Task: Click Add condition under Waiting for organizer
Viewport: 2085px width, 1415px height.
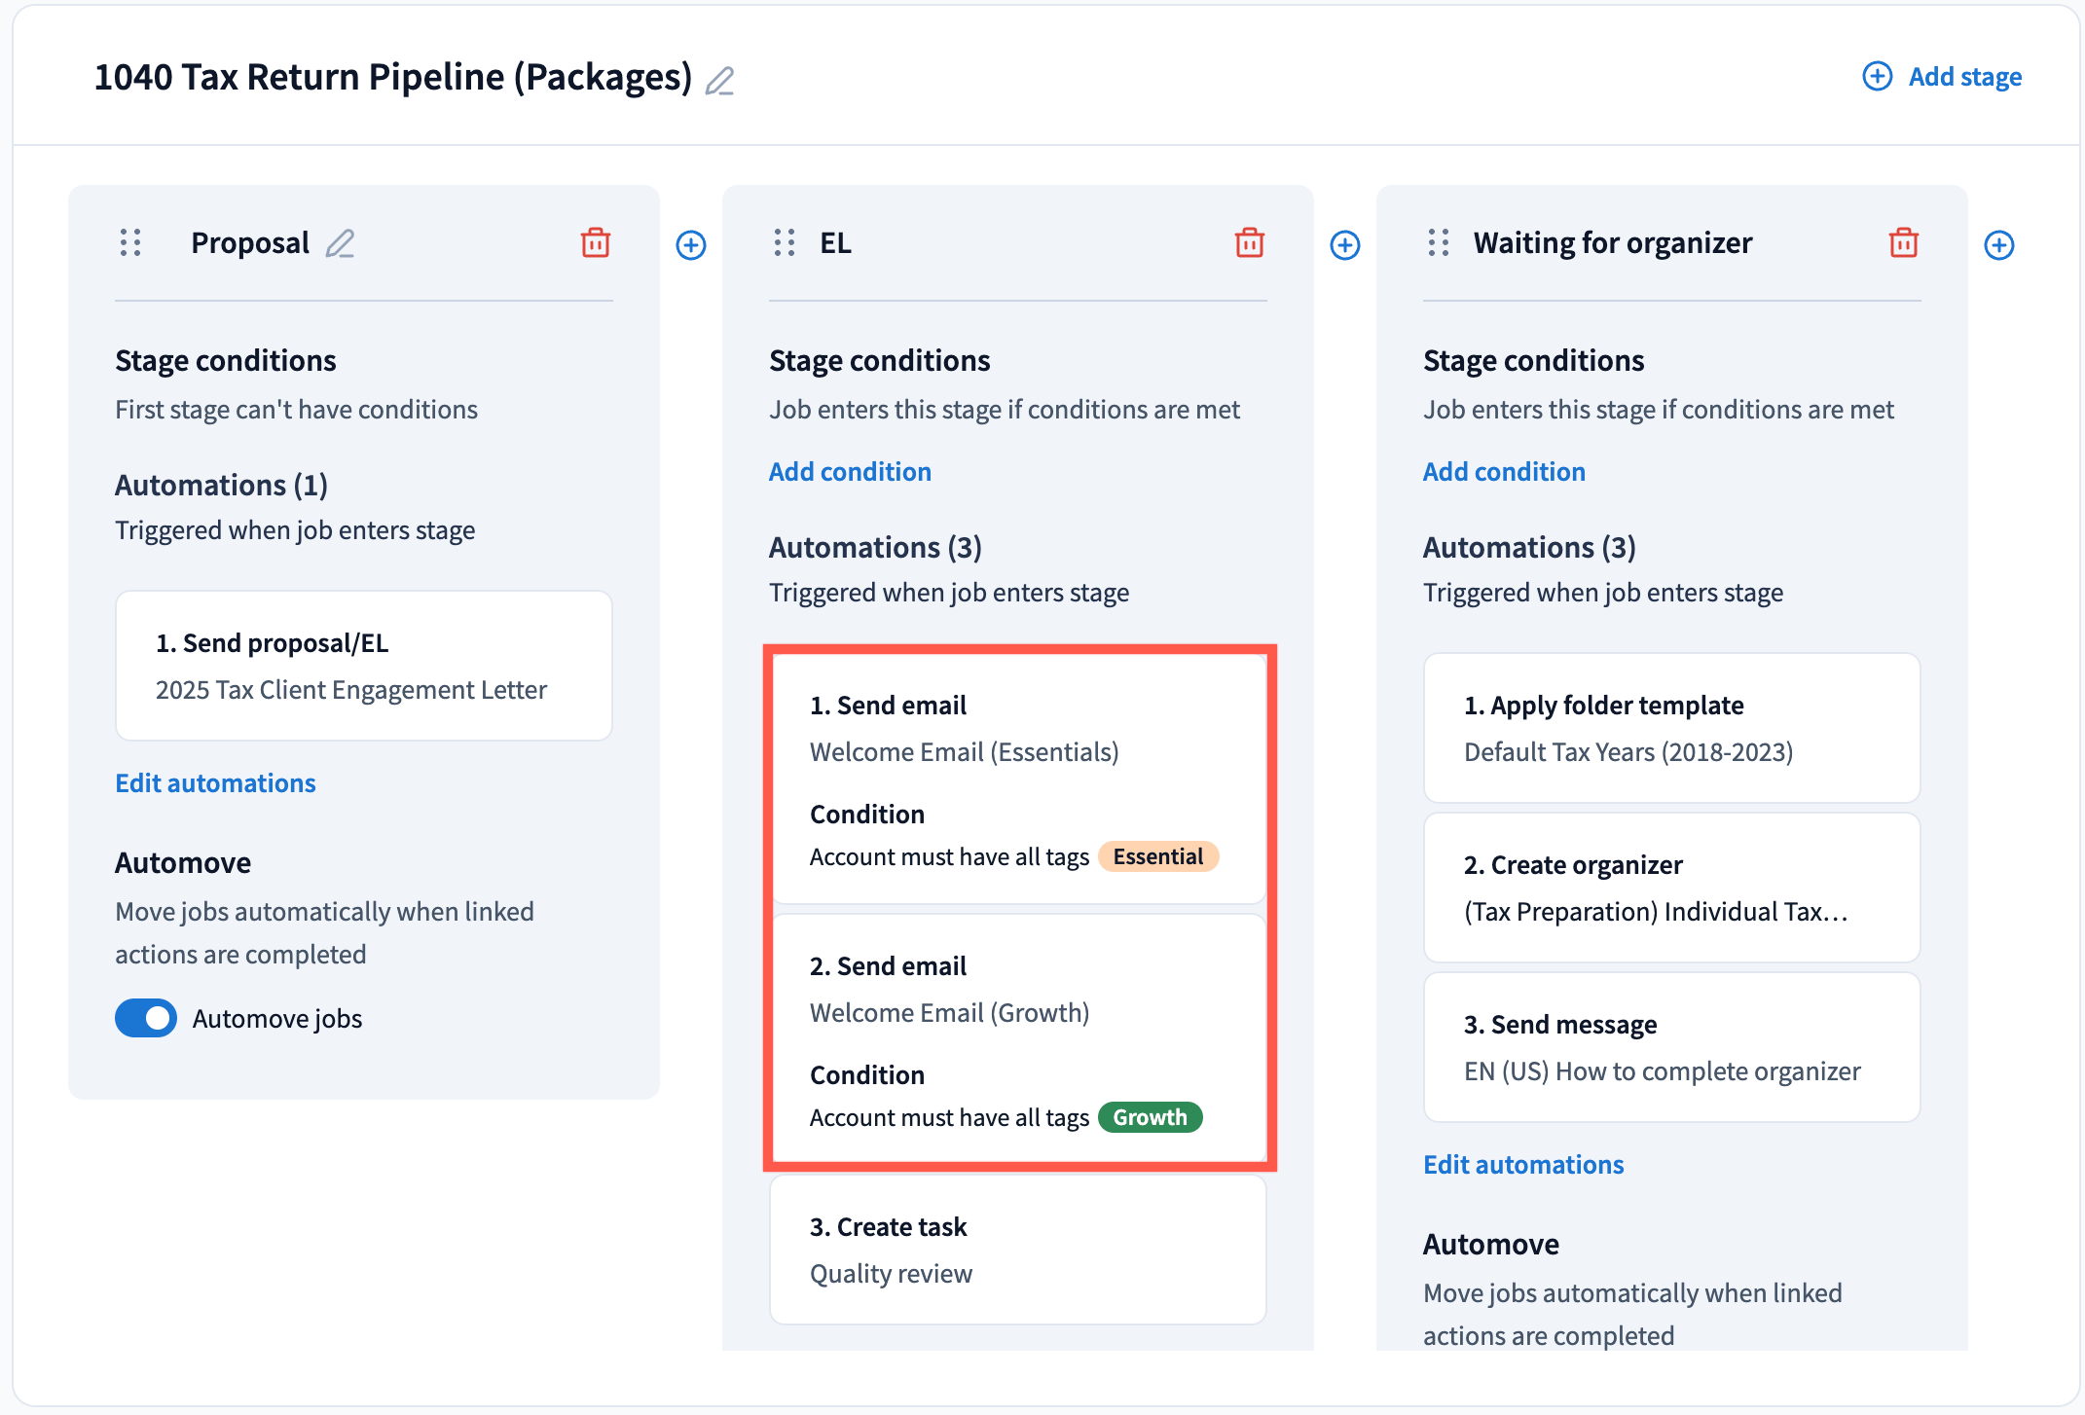Action: pos(1504,472)
